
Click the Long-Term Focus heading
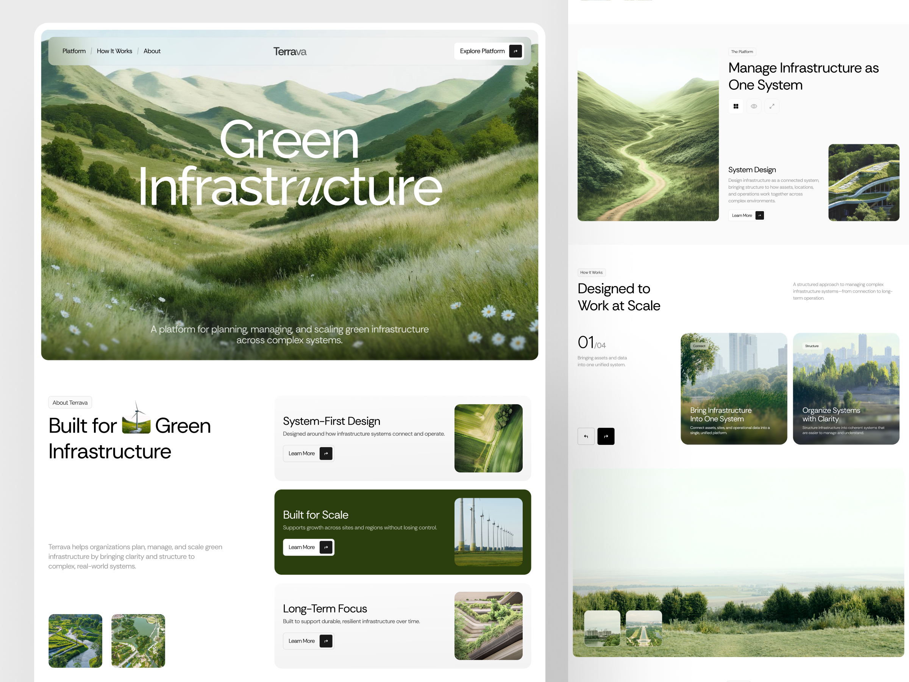(x=325, y=608)
